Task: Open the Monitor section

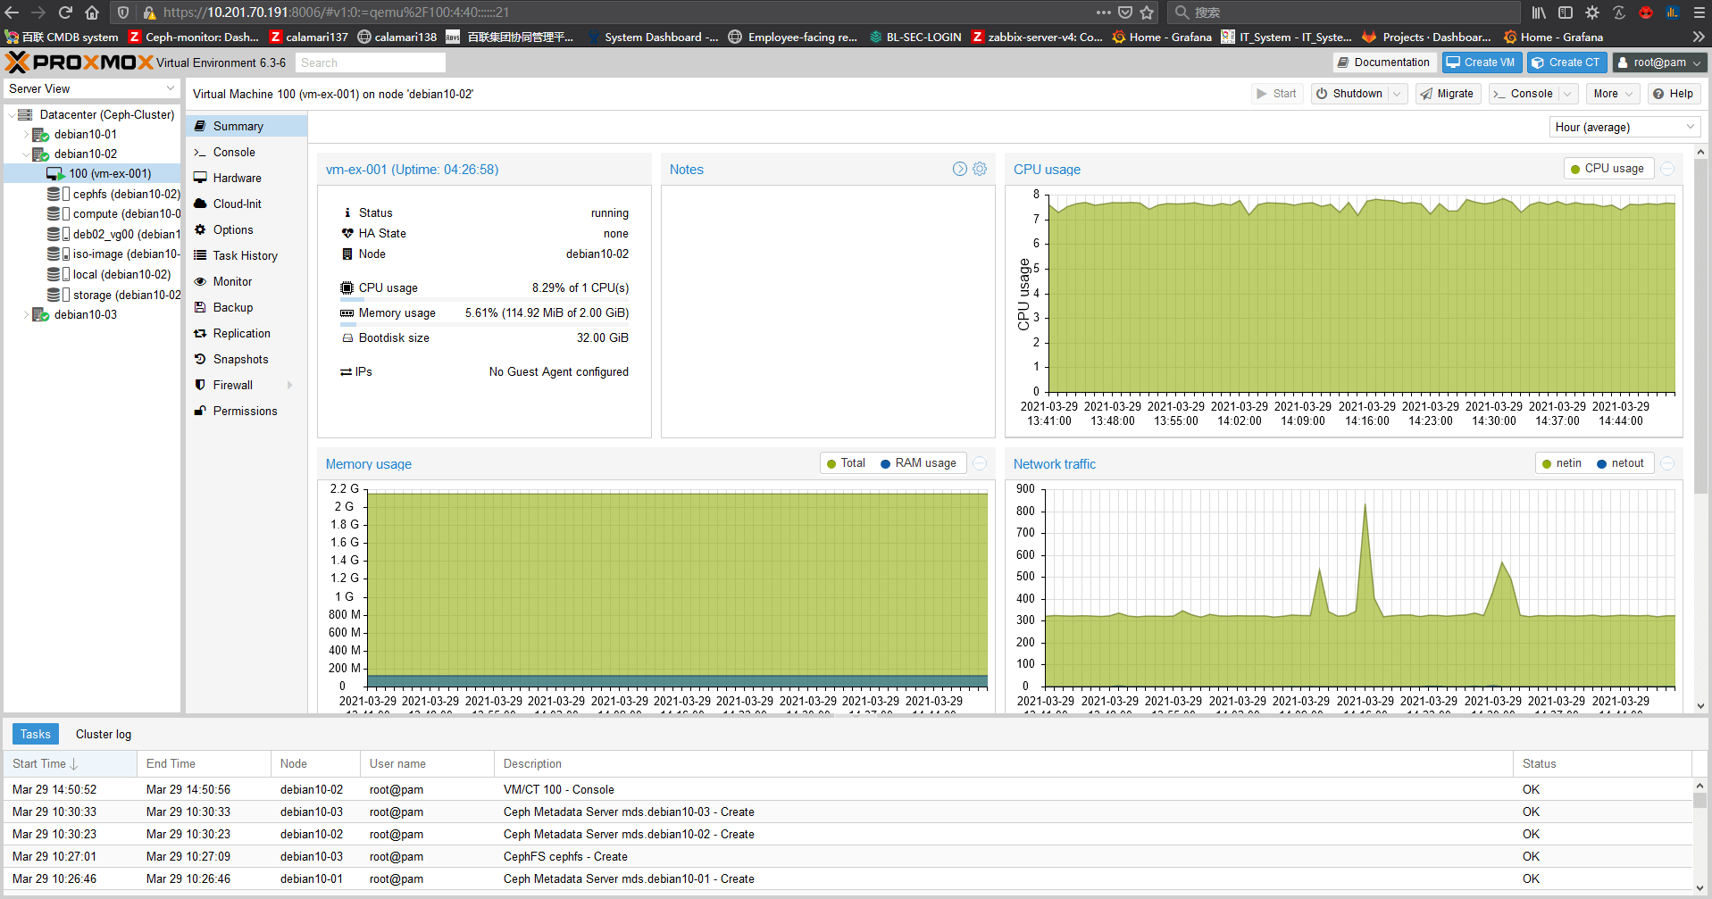Action: point(246,282)
